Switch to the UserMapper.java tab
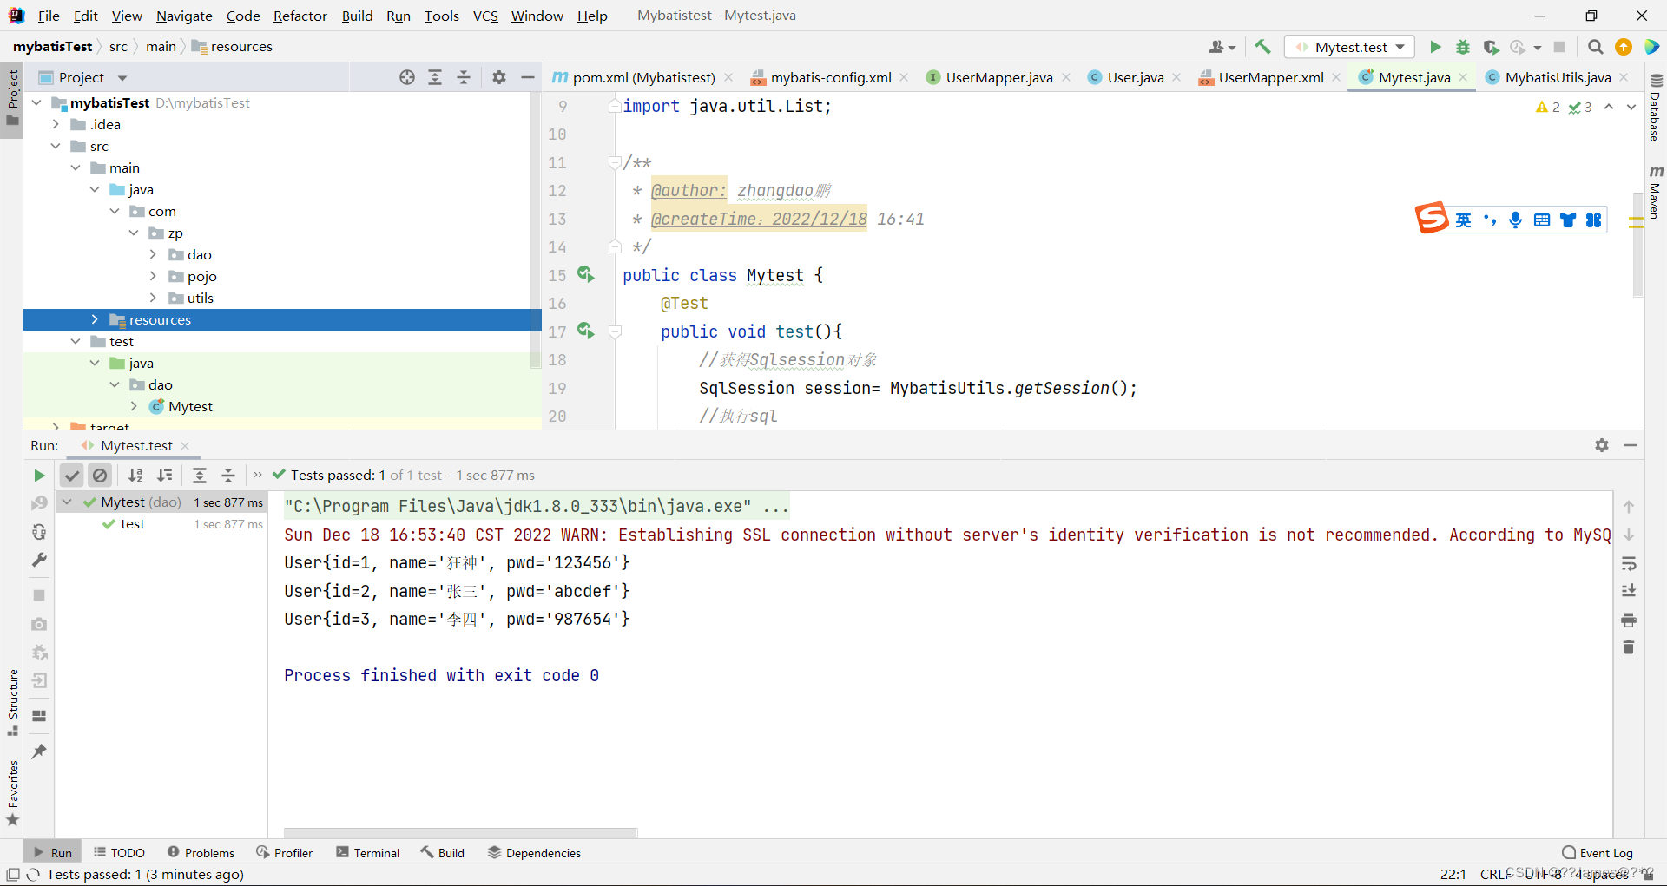 tap(998, 77)
